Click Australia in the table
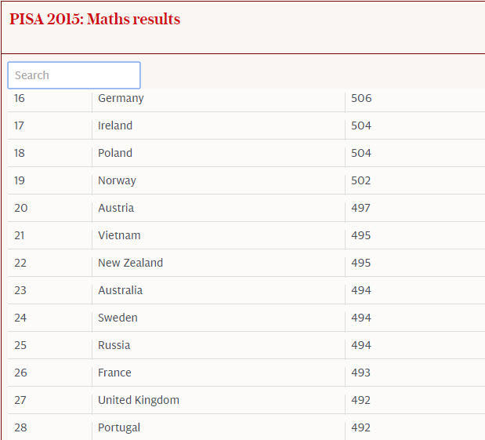This screenshot has height=440, width=485. pyautogui.click(x=120, y=290)
